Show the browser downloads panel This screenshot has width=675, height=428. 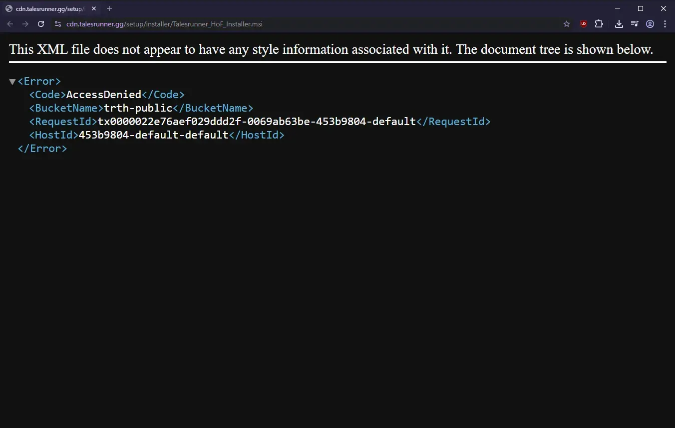click(619, 24)
